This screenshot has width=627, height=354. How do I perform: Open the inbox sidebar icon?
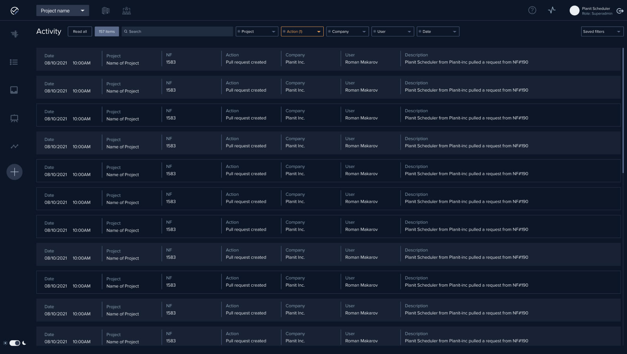click(14, 90)
